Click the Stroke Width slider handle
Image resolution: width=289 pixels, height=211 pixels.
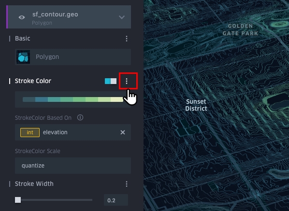pos(18,200)
